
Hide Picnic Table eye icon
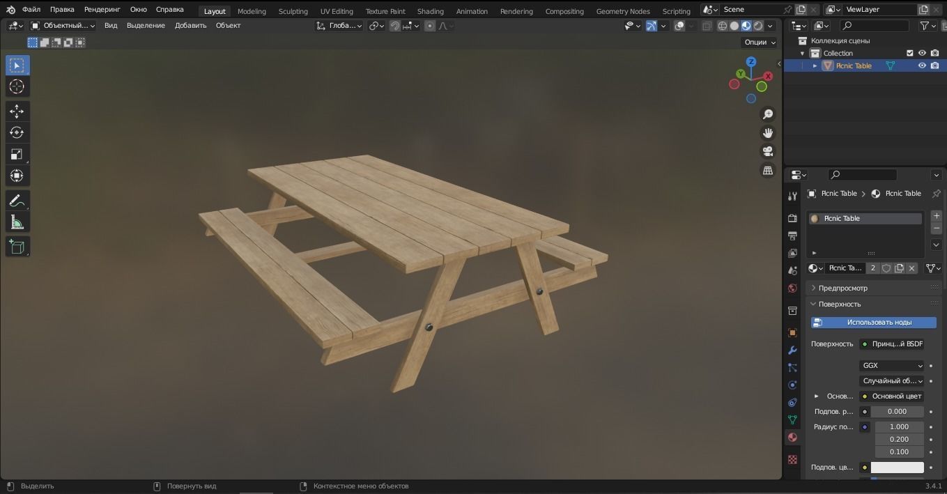922,65
